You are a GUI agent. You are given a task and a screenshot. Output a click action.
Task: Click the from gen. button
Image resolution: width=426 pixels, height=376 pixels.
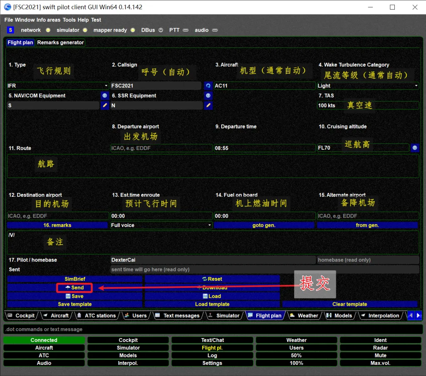367,225
